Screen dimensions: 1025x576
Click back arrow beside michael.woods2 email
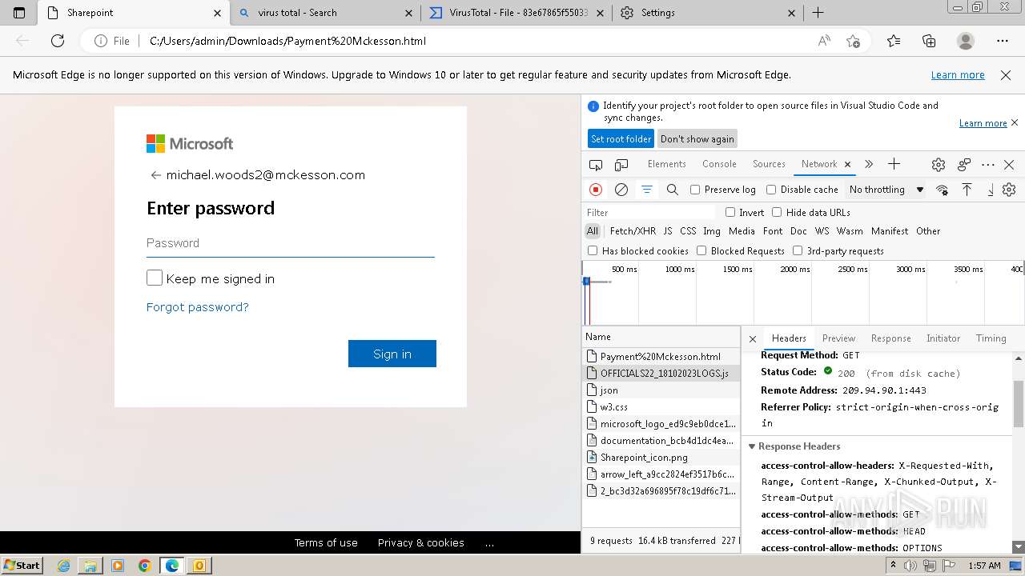155,175
